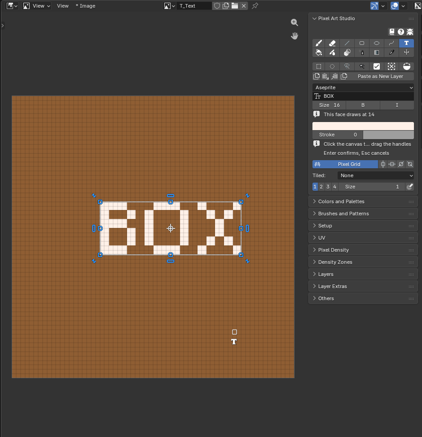Toggle second diagonal symmetry

410,164
